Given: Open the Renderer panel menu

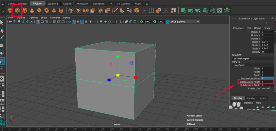Looking at the screenshot, I should tap(55, 18).
